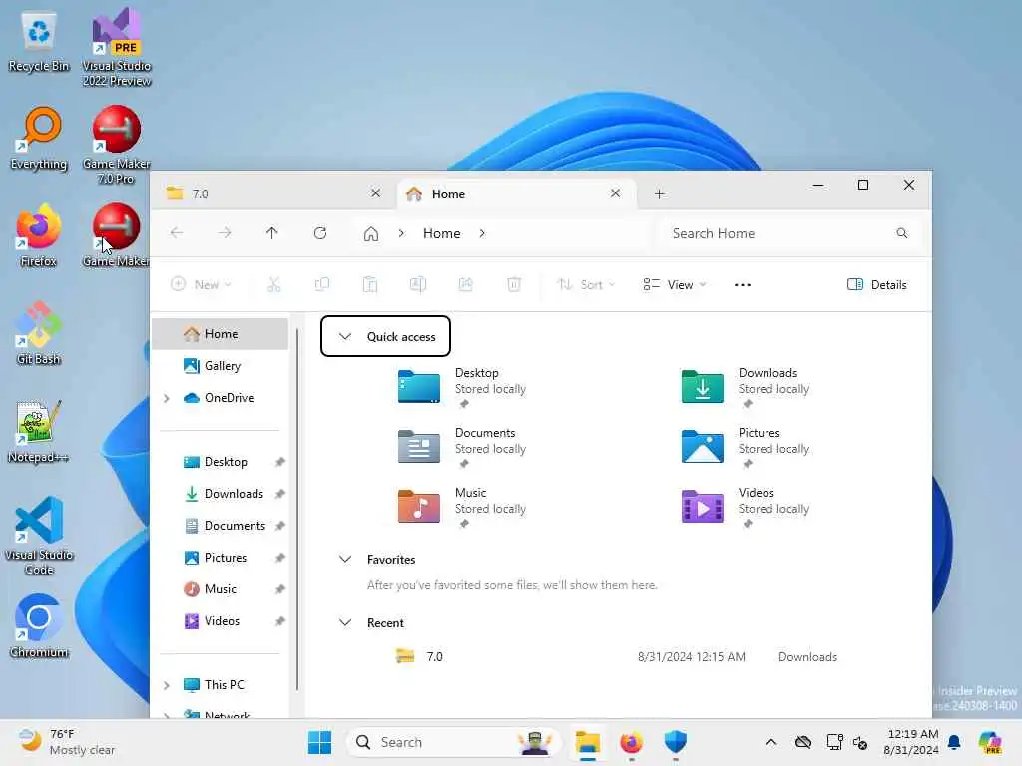The width and height of the screenshot is (1022, 766).
Task: Collapse the Favorites section
Action: [344, 559]
